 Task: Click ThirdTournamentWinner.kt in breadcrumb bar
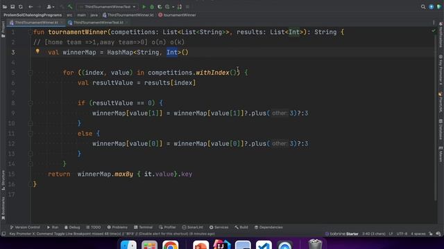click(x=128, y=15)
